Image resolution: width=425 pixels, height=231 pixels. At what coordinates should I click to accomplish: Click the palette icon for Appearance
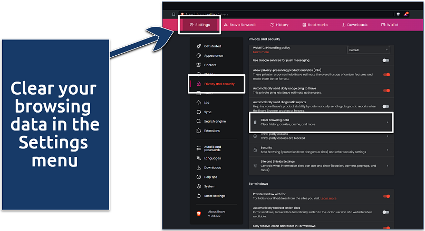tap(199, 55)
